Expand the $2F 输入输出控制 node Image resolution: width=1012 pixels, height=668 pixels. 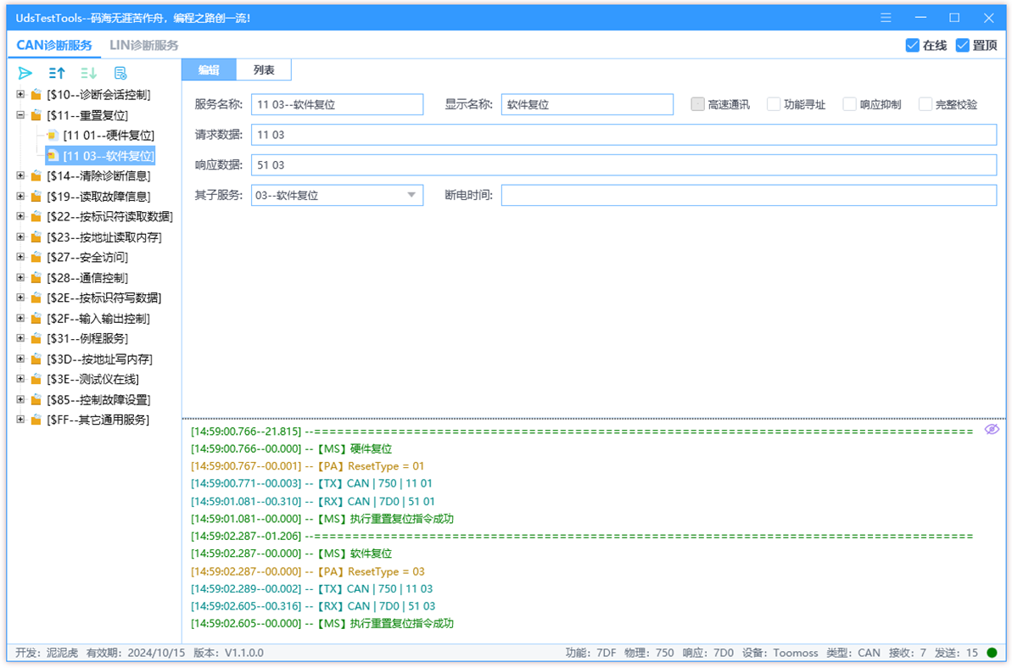(20, 318)
